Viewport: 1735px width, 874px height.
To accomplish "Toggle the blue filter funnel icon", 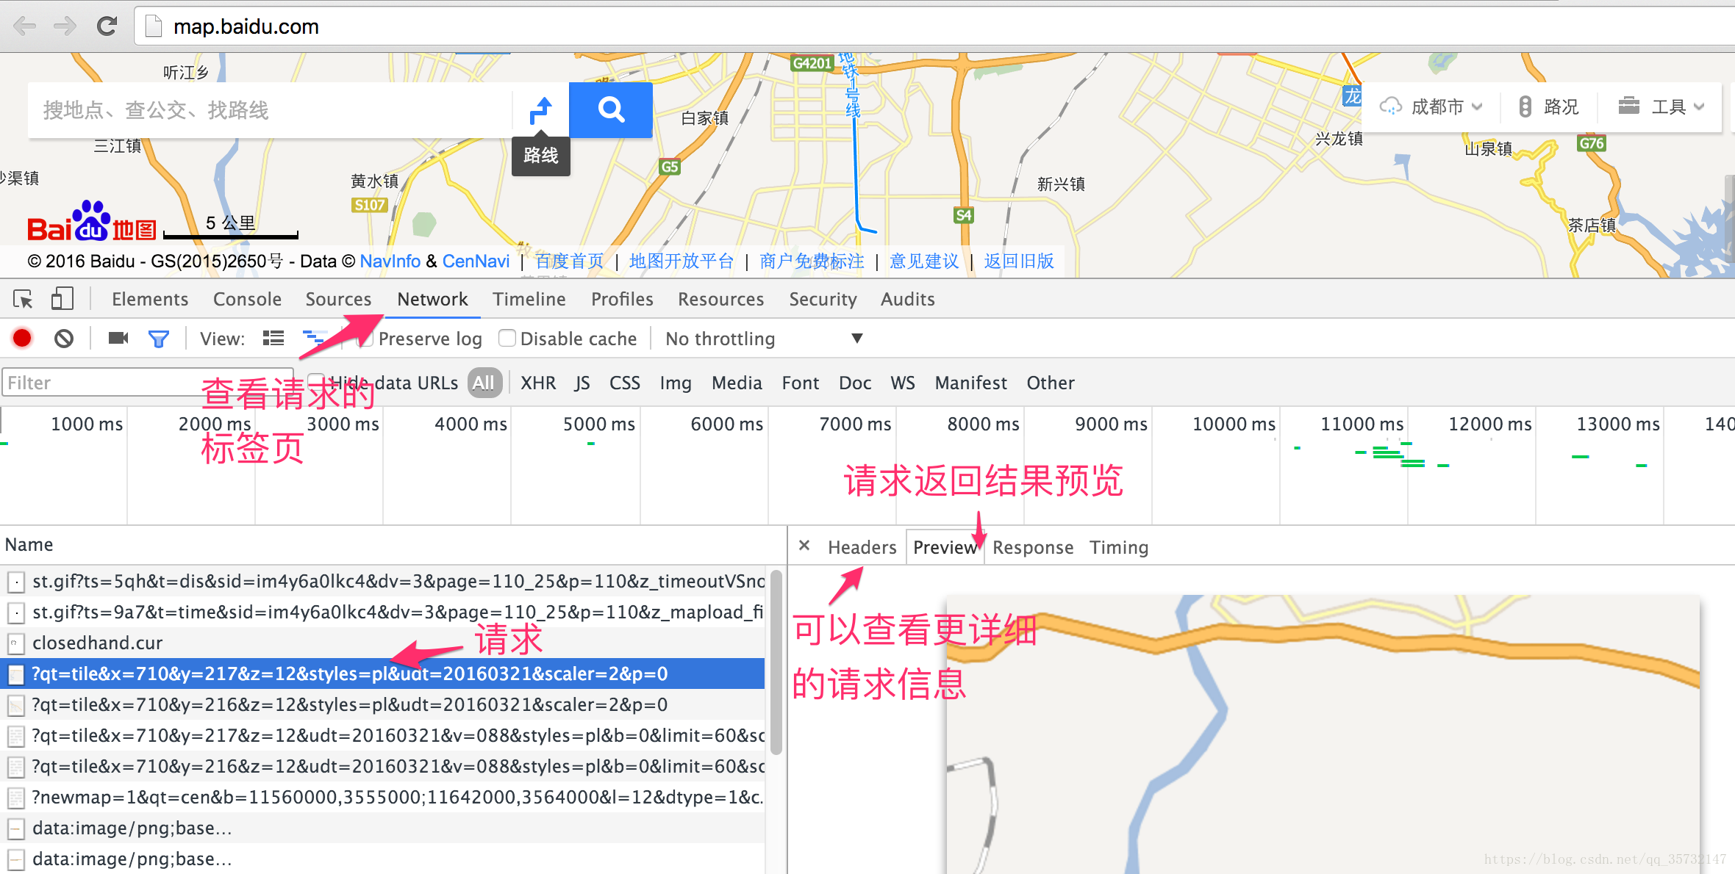I will (x=159, y=339).
